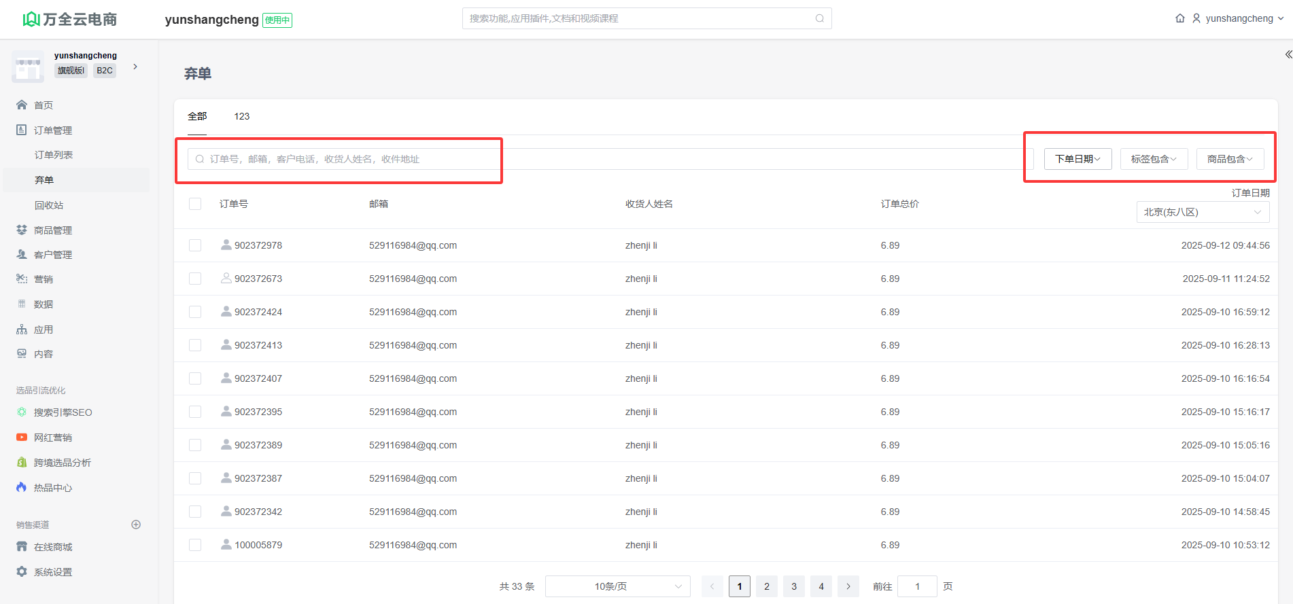
Task: Open 网红营销 in the sidebar
Action: [x=52, y=438]
